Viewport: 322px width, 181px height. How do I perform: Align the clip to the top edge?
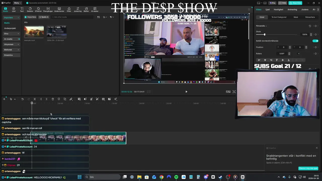pos(277,60)
